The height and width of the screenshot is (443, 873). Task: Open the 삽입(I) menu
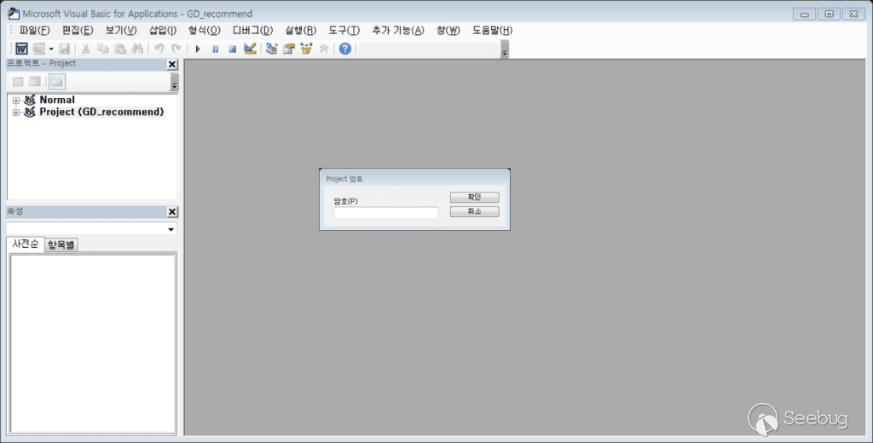pyautogui.click(x=163, y=31)
